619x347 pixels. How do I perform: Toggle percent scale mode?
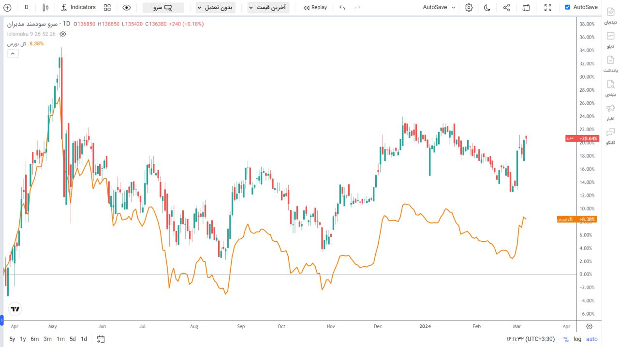click(566, 339)
